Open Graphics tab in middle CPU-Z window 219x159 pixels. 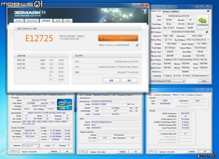[x=122, y=95]
